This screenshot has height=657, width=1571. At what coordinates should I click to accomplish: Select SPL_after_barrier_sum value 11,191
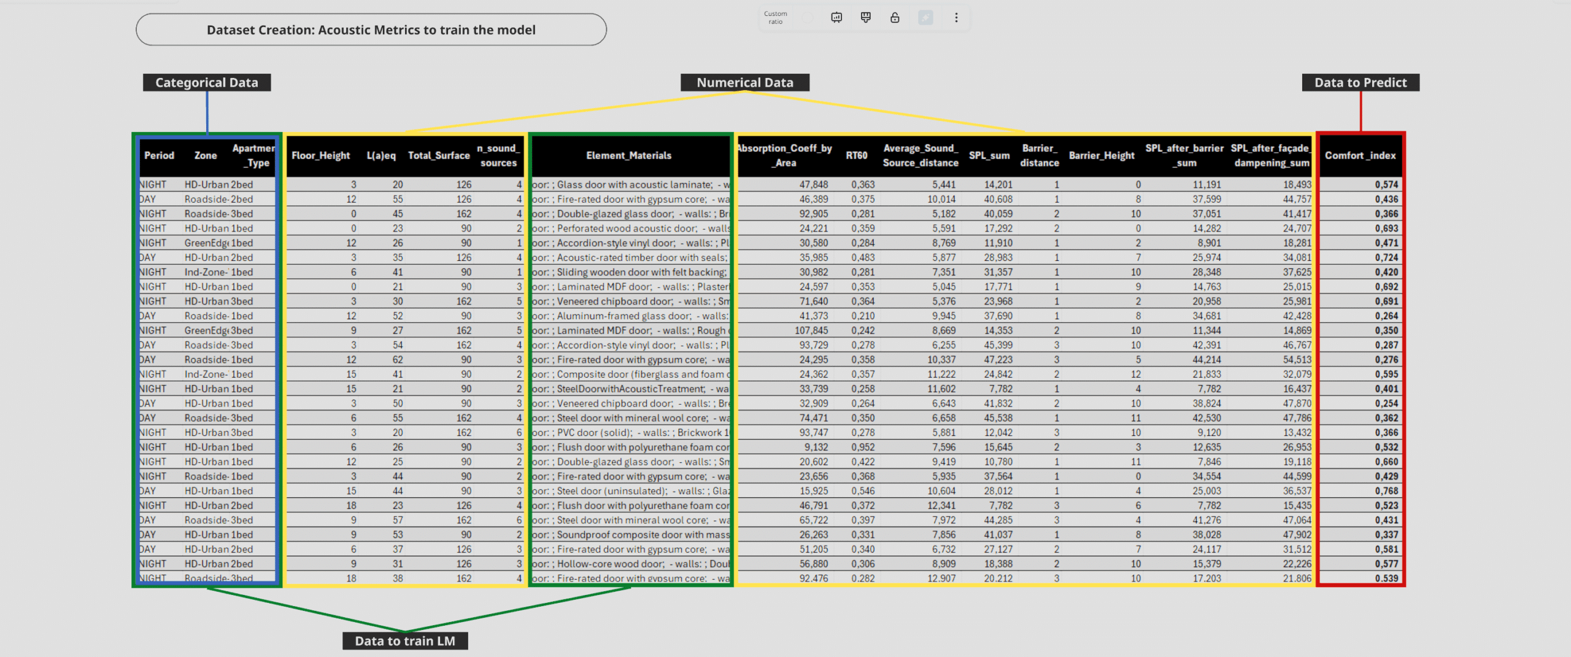click(x=1207, y=184)
